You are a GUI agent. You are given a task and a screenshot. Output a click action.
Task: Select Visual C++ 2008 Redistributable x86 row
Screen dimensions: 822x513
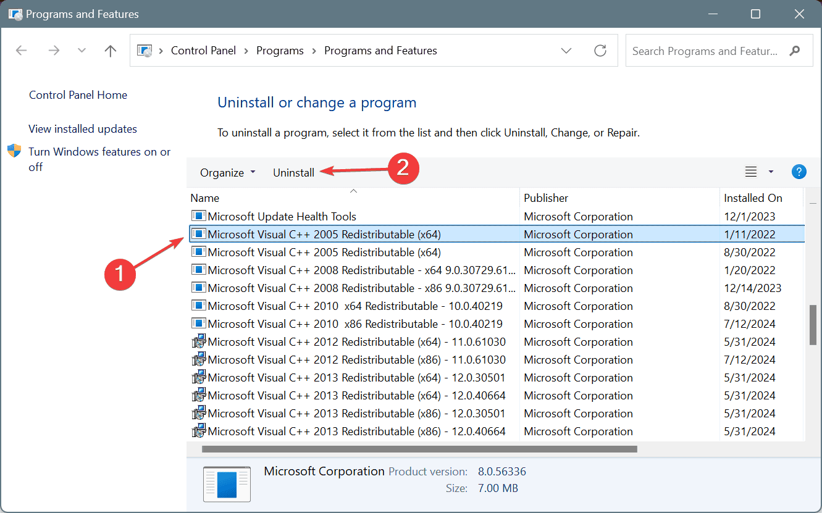(x=495, y=288)
